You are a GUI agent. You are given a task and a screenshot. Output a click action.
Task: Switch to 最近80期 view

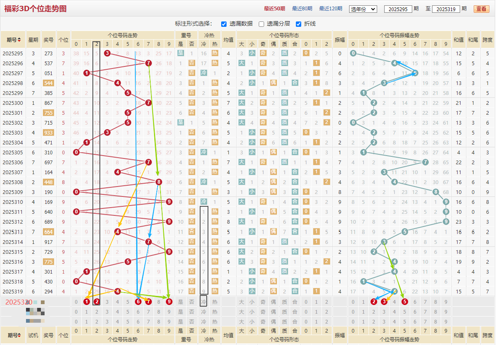[x=302, y=9]
